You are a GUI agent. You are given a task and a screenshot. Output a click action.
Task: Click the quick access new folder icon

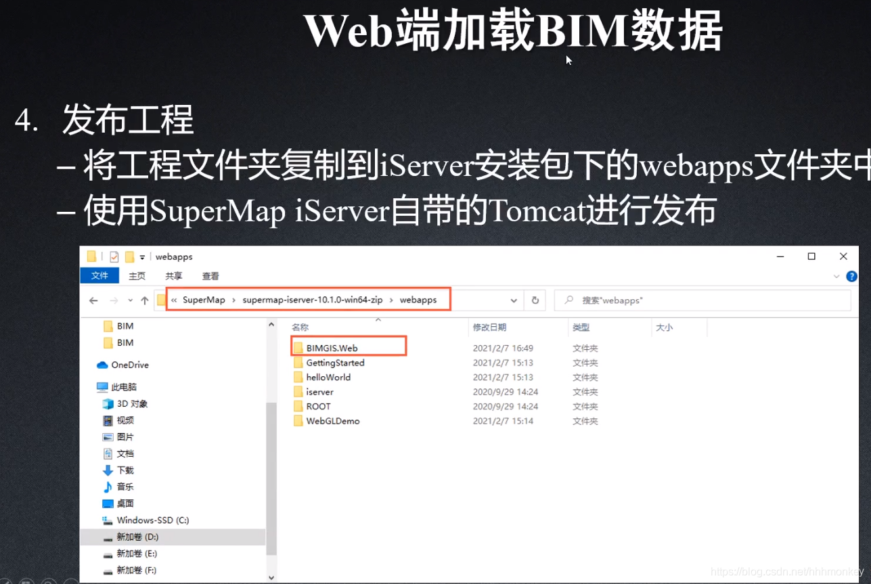point(129,256)
